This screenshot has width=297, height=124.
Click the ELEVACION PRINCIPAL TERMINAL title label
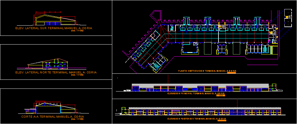tap(196, 94)
